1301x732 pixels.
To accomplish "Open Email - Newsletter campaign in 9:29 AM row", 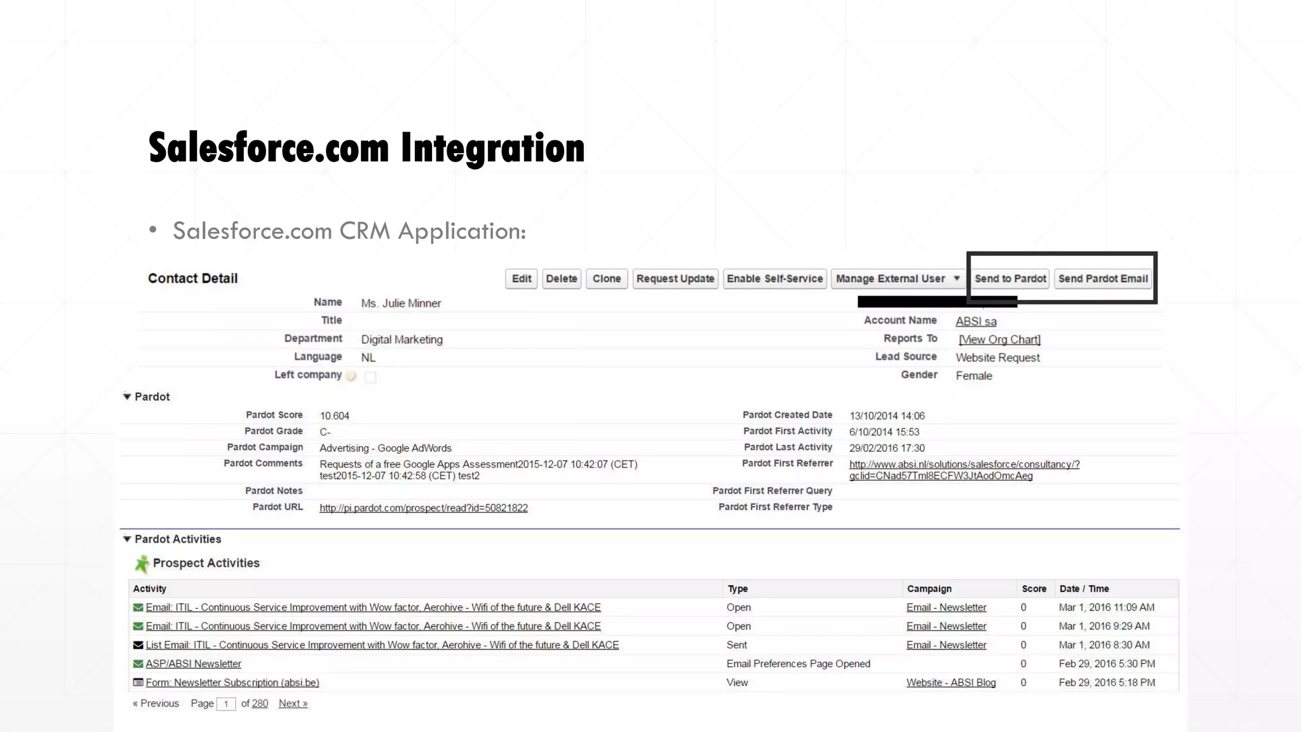I will click(947, 626).
